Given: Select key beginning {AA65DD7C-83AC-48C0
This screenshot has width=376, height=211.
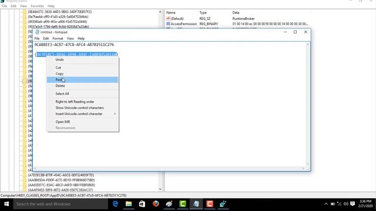Looking at the screenshot, I should tap(61, 185).
